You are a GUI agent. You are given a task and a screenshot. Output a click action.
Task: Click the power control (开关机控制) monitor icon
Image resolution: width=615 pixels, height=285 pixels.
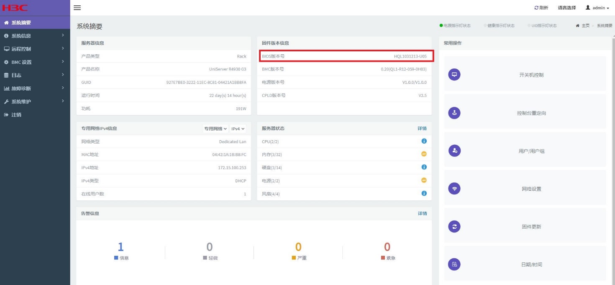point(454,75)
